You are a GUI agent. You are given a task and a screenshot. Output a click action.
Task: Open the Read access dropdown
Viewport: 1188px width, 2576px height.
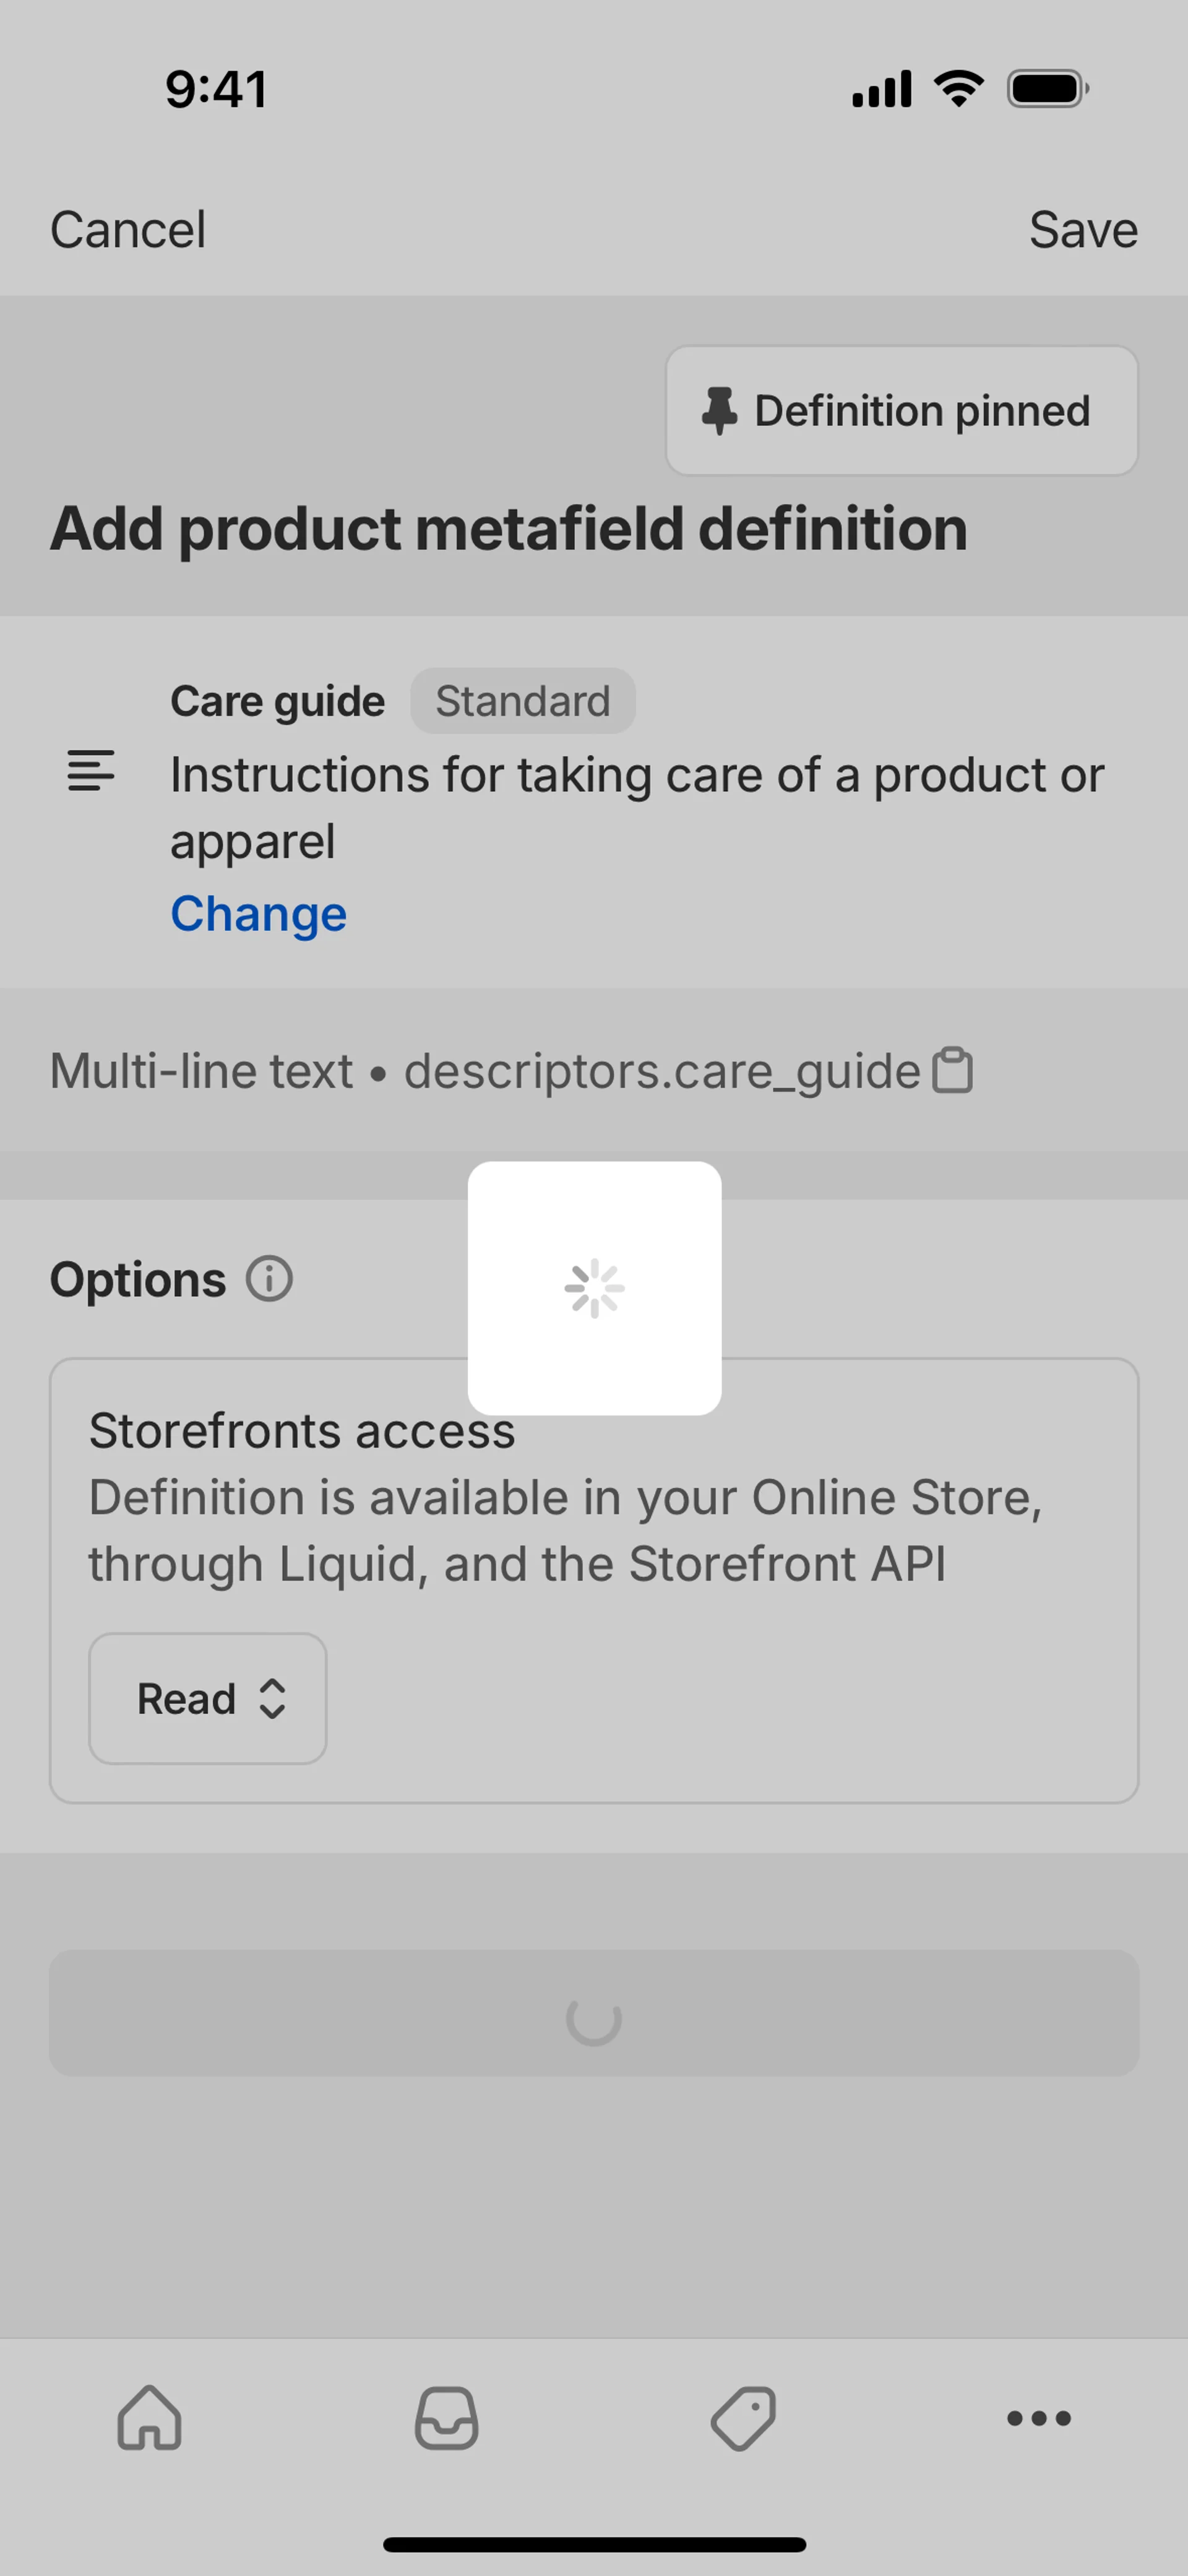[x=207, y=1698]
